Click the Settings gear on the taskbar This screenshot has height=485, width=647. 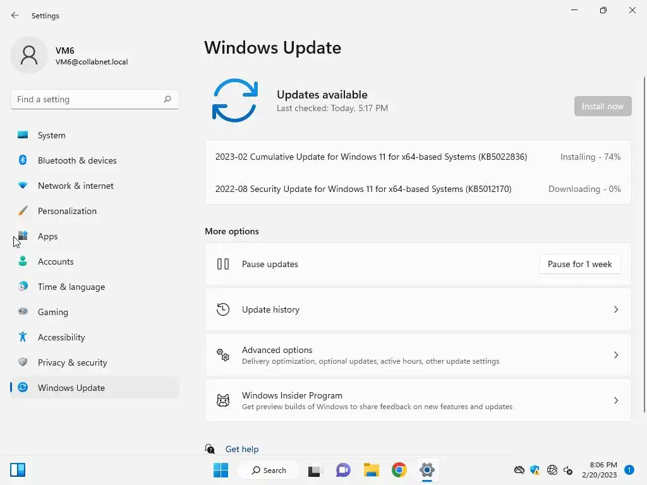click(427, 470)
